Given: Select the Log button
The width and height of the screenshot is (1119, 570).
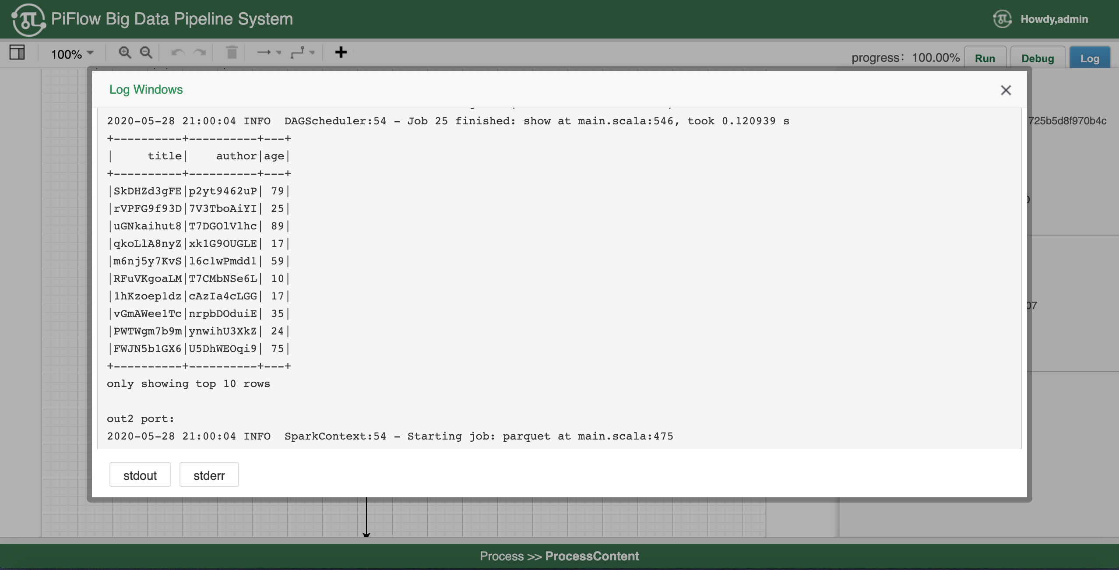Looking at the screenshot, I should pos(1089,58).
